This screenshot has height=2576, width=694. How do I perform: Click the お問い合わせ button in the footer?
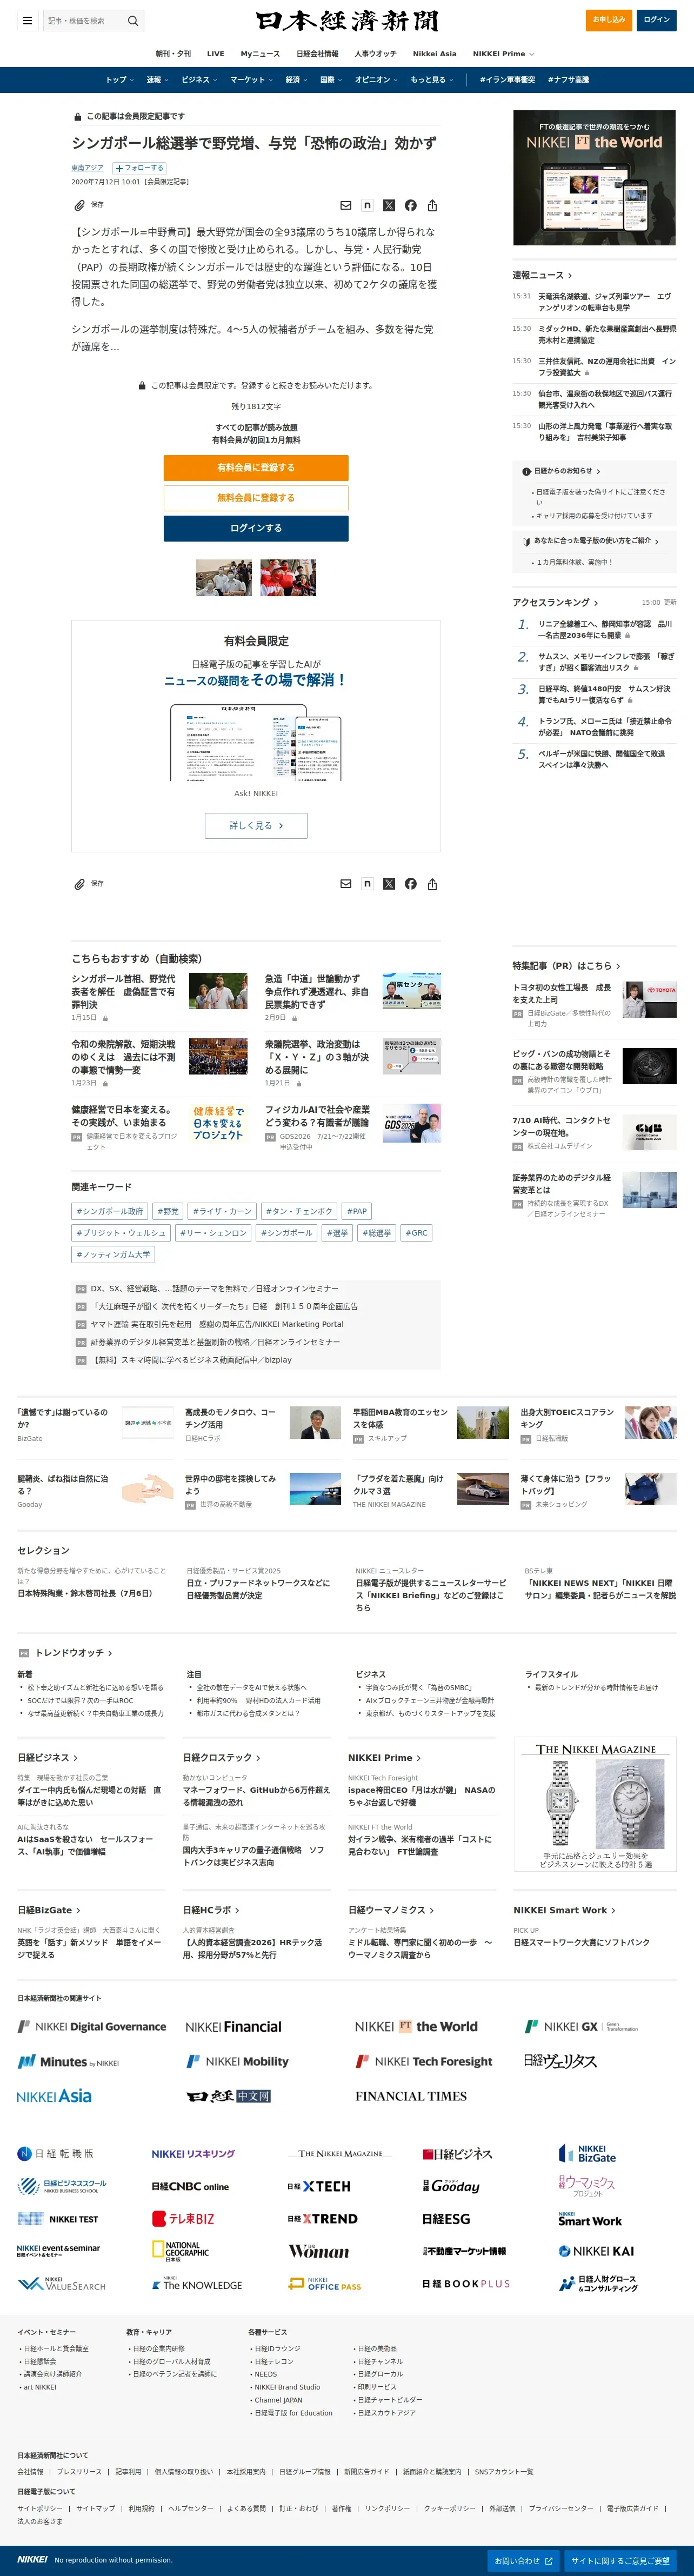pyautogui.click(x=524, y=2561)
